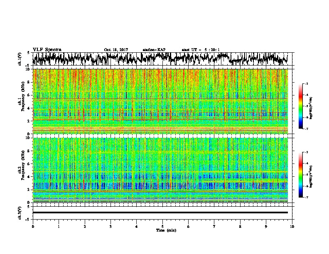Click the "-3" label on ch.2 colorbar
The height and width of the screenshot is (254, 329).
tap(307, 152)
